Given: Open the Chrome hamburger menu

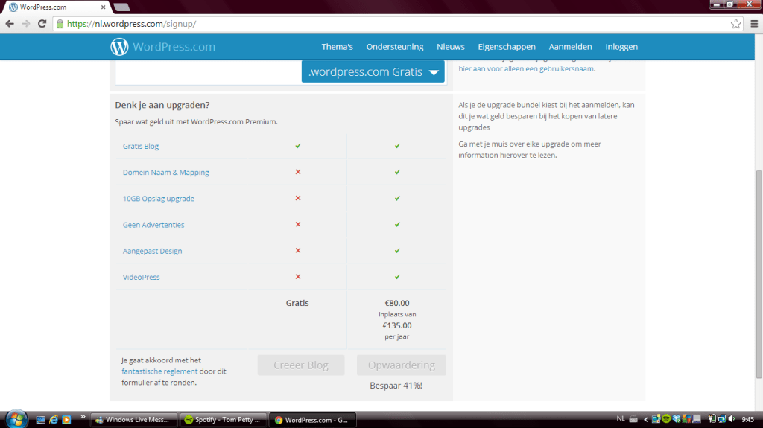Looking at the screenshot, I should click(x=753, y=23).
